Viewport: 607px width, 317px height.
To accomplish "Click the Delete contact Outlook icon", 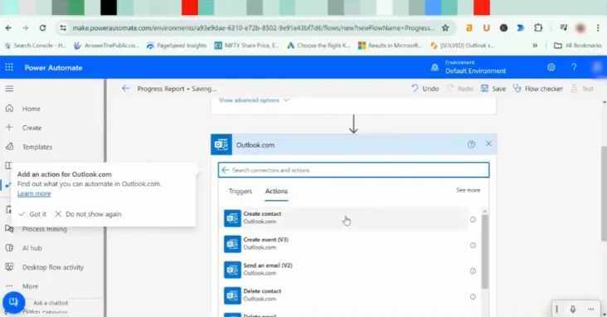I will tap(232, 295).
